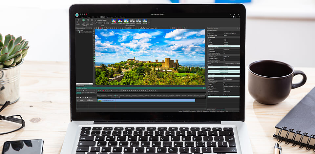315x154 pixels.
Task: Apply the first Grayscale quick style
Action: [132, 21]
